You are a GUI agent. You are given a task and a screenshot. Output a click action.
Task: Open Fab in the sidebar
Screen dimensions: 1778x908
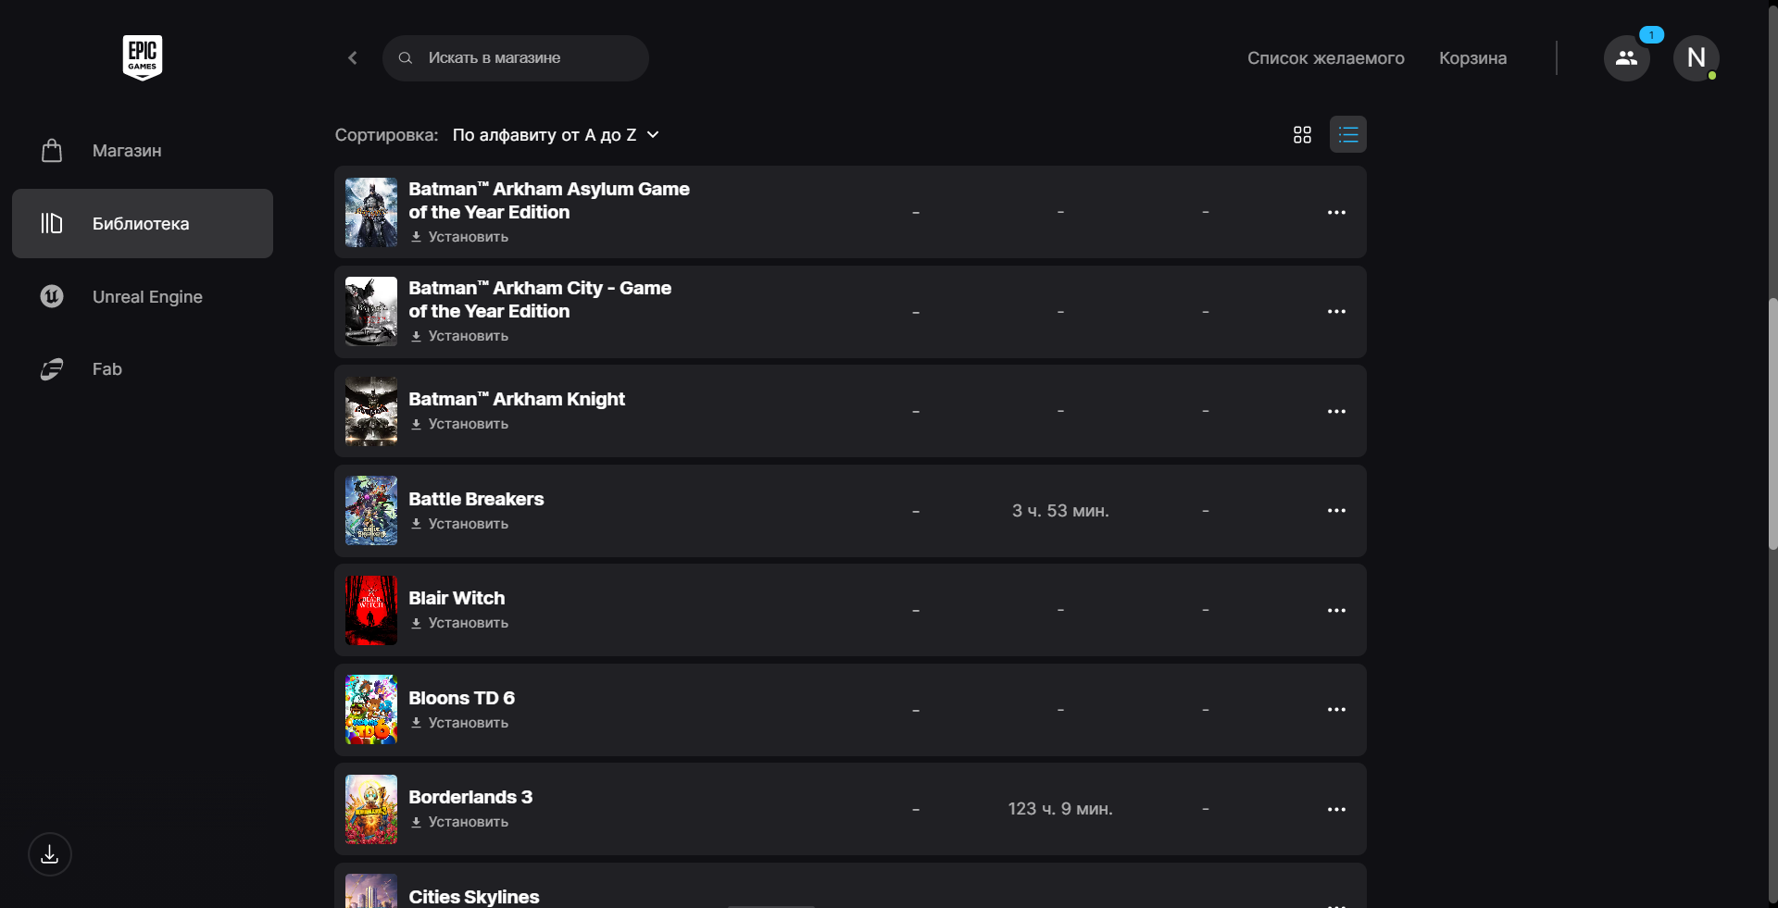107,369
